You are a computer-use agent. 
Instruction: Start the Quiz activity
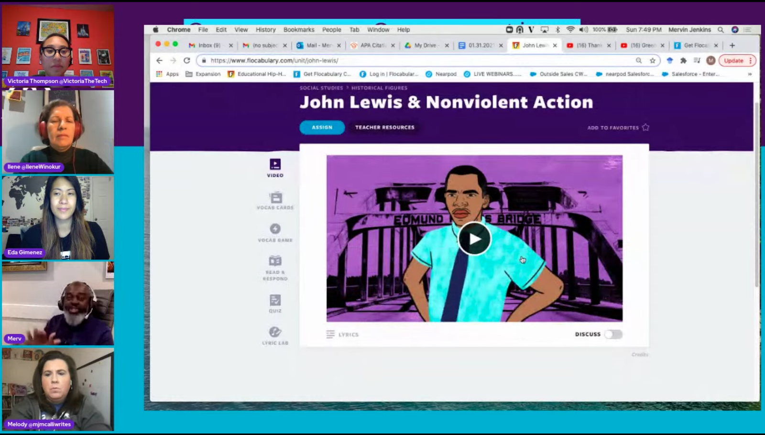point(275,304)
